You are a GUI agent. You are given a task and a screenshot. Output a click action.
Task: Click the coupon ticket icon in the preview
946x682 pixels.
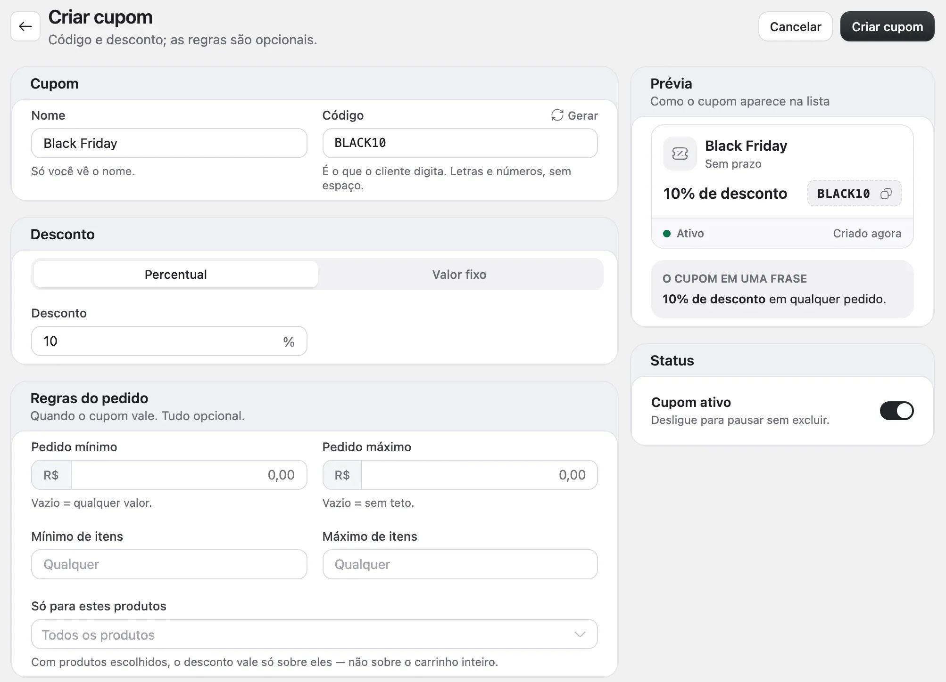[680, 154]
